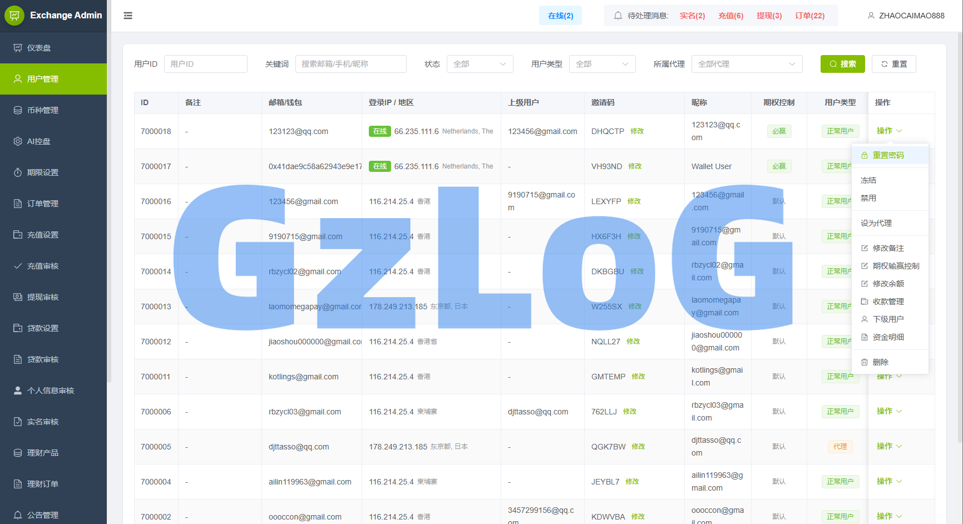The height and width of the screenshot is (524, 963).
Task: Click the edit icon of 修改备注
Action: tap(865, 248)
